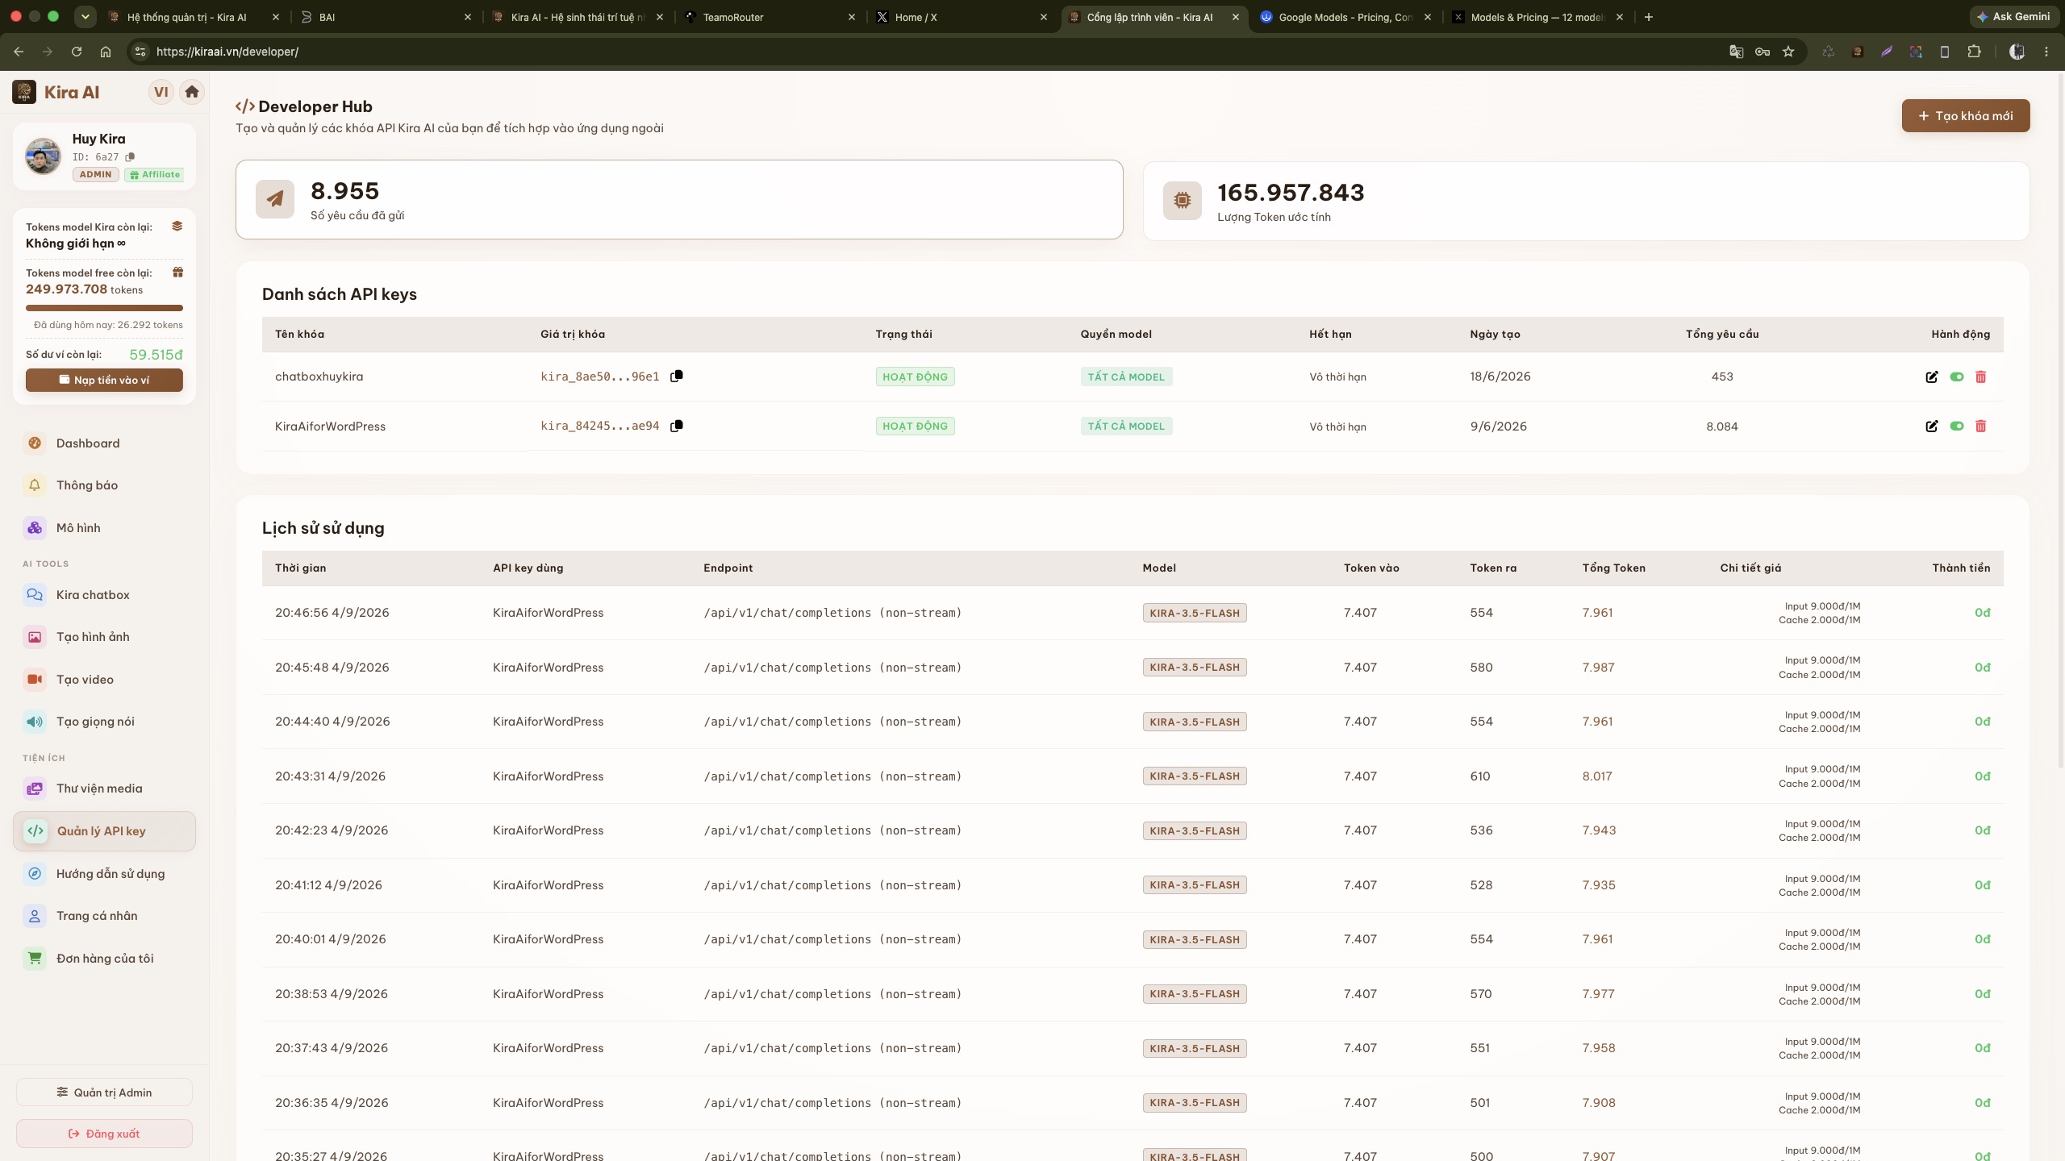Edit the KiraAiforWordPress API key
Image resolution: width=2065 pixels, height=1161 pixels.
tap(1931, 426)
